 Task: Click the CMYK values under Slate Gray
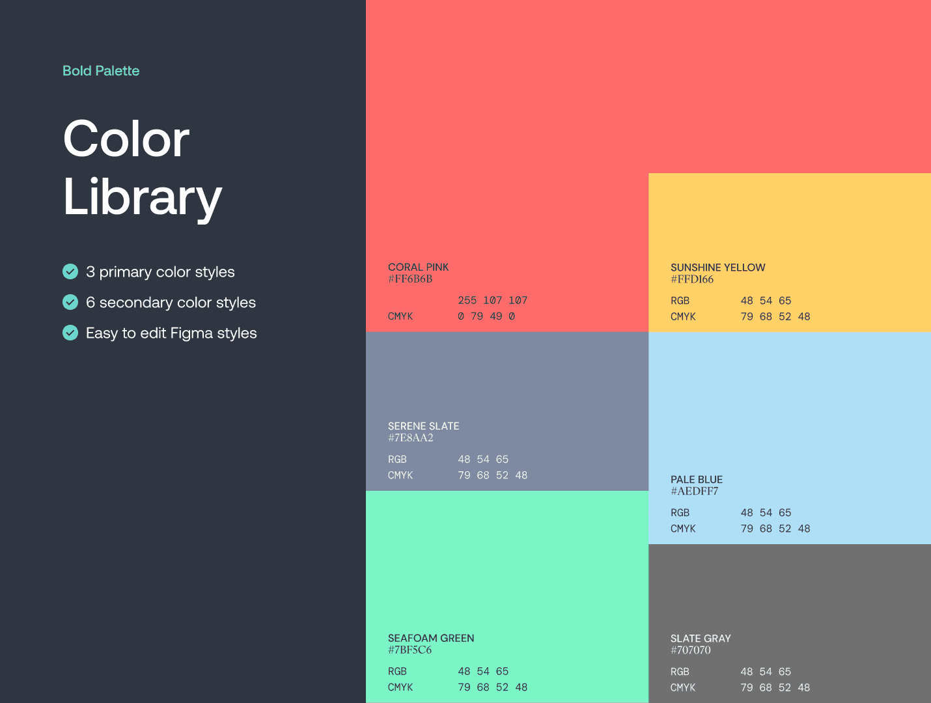pos(775,687)
